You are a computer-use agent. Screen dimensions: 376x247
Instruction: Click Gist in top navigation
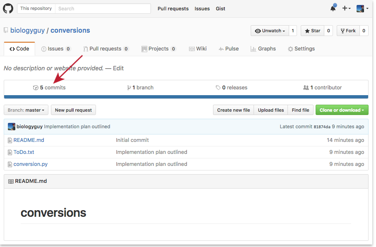coord(220,9)
